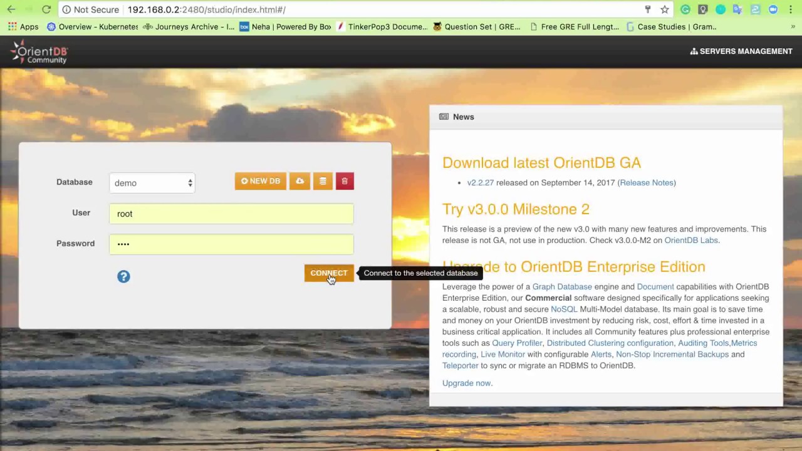Click the Grammarly extension icon
This screenshot has width=802, height=451.
(x=685, y=9)
